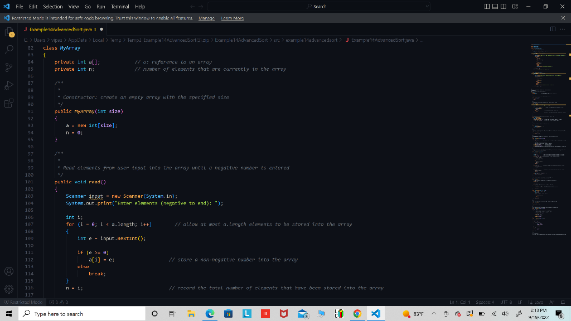Click the Manage link in banner
Screen dimensions: 571x321
pyautogui.click(x=206, y=18)
